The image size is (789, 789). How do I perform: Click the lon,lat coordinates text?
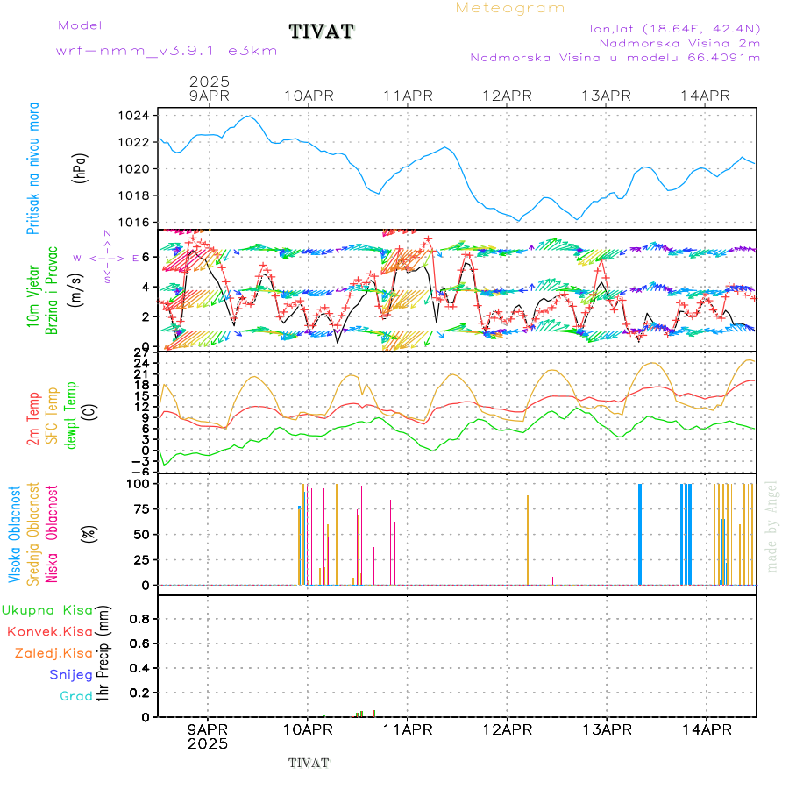pyautogui.click(x=676, y=28)
